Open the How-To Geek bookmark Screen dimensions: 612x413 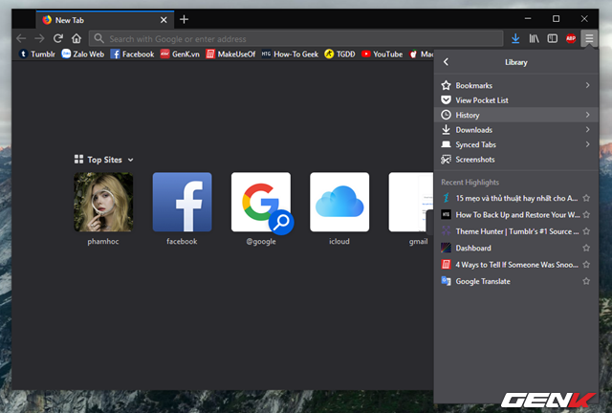[x=290, y=54]
